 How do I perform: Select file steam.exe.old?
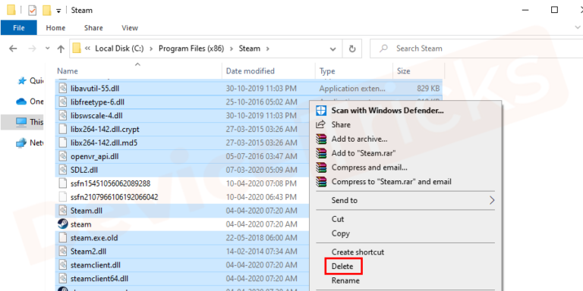coord(94,238)
